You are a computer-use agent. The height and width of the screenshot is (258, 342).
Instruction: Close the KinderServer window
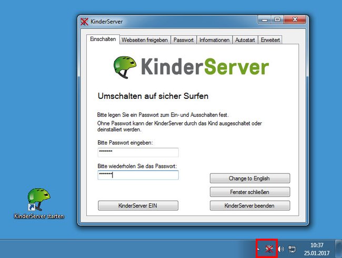[x=295, y=19]
